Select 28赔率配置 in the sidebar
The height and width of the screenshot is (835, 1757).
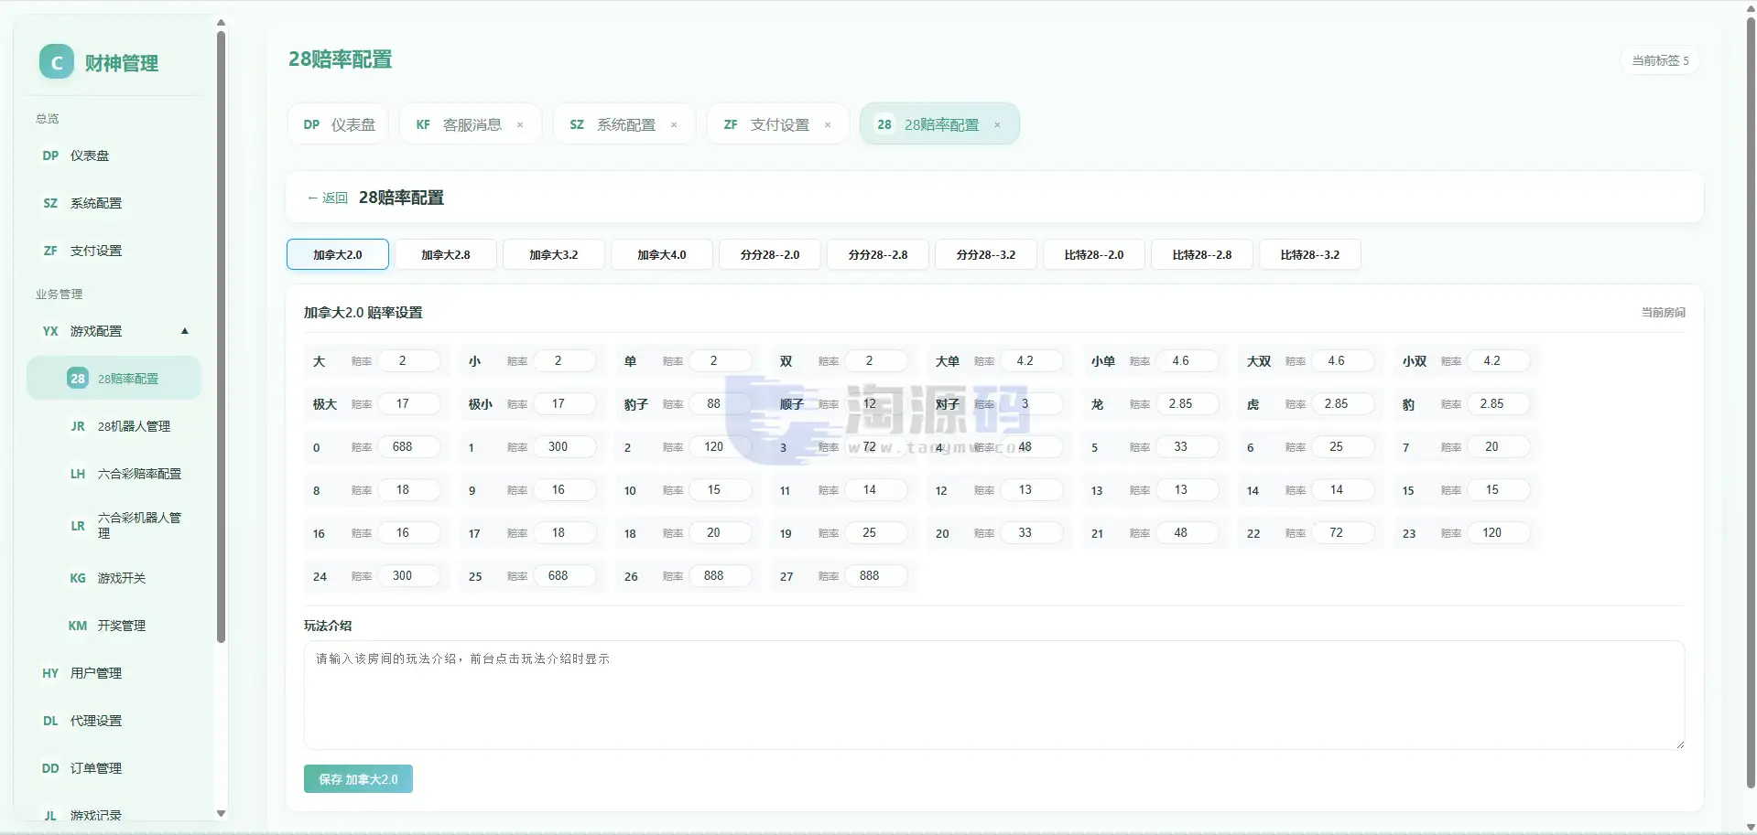[x=114, y=379]
